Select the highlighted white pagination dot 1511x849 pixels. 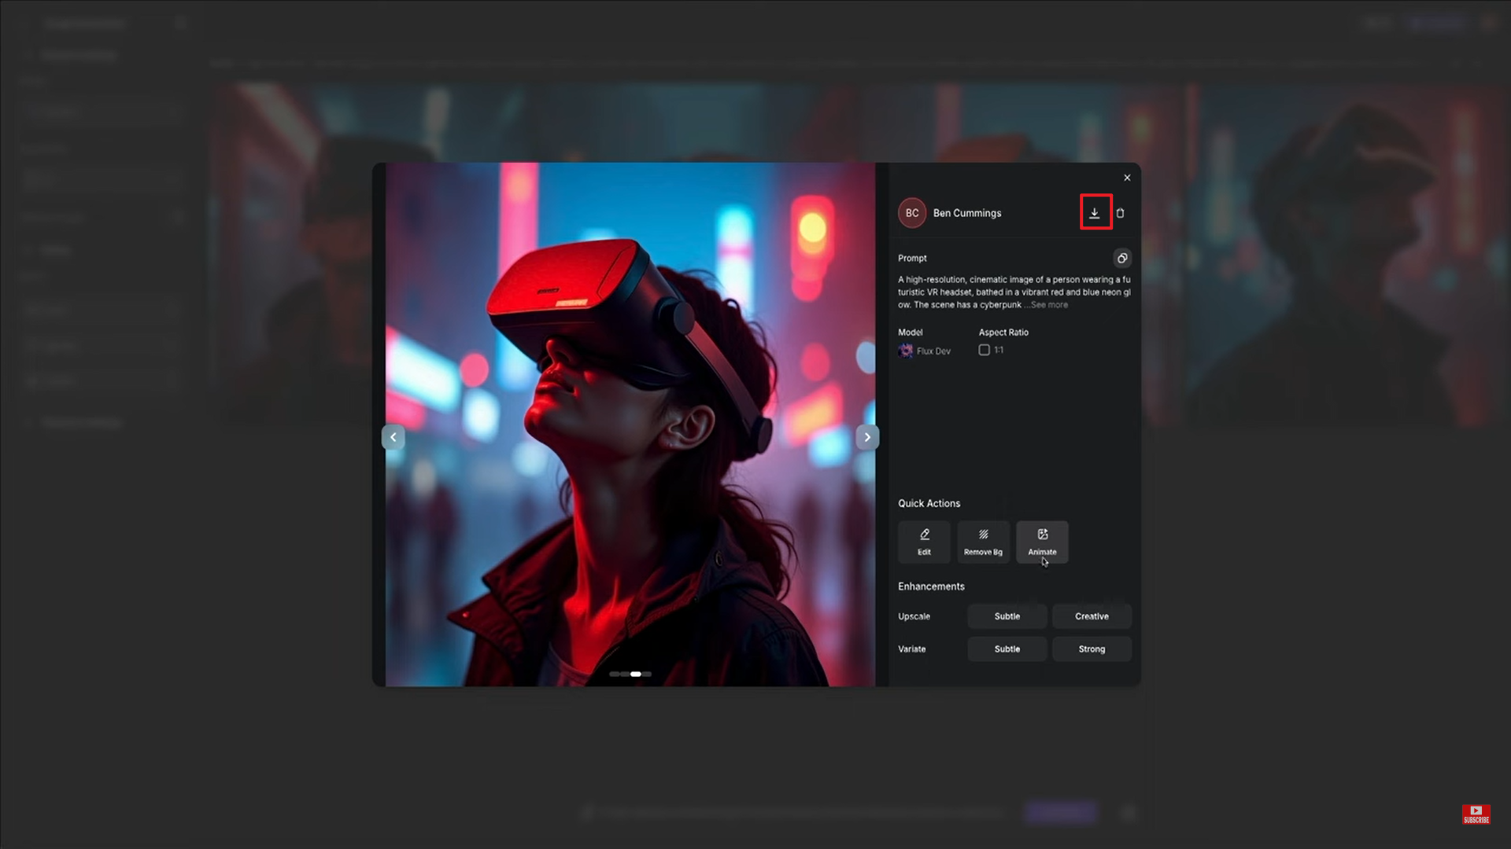click(x=636, y=674)
